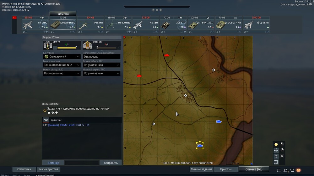Pick the Як-38М aircraft slot
Image resolution: width=314 pixels, height=176 pixels.
coord(146,24)
